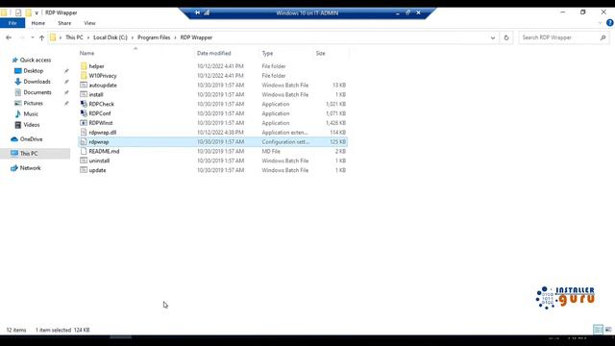Select the uninstall batch file icon
Screen dimensions: 615x346
coord(84,161)
